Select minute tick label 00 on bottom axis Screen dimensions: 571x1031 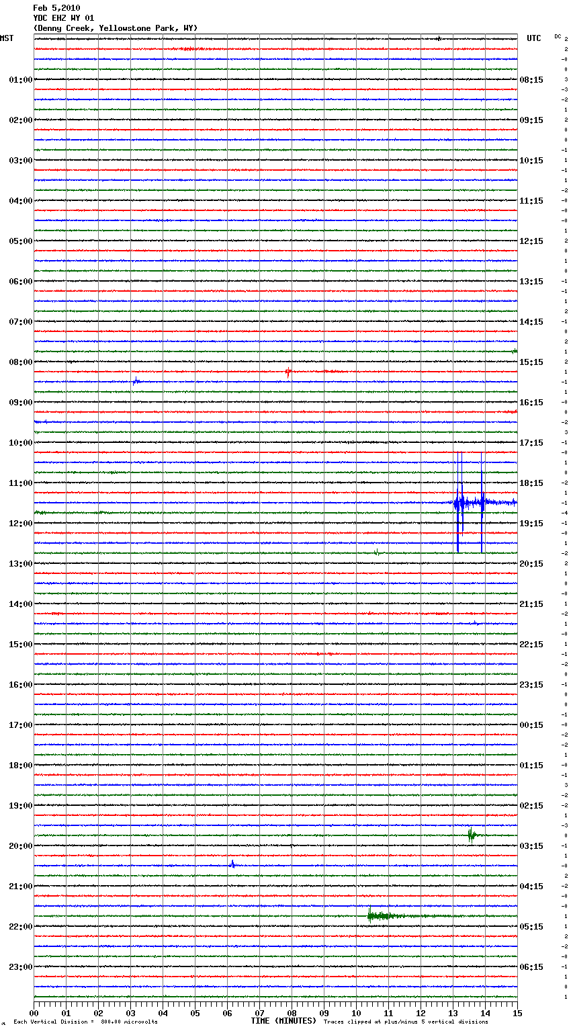[34, 1013]
